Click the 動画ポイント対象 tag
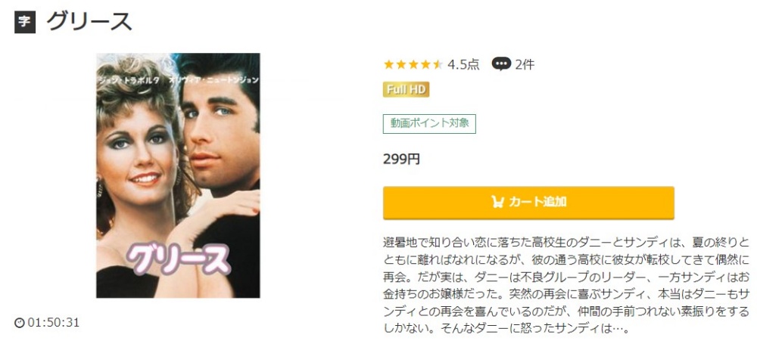Viewport: 757px width, 344px height. point(430,123)
